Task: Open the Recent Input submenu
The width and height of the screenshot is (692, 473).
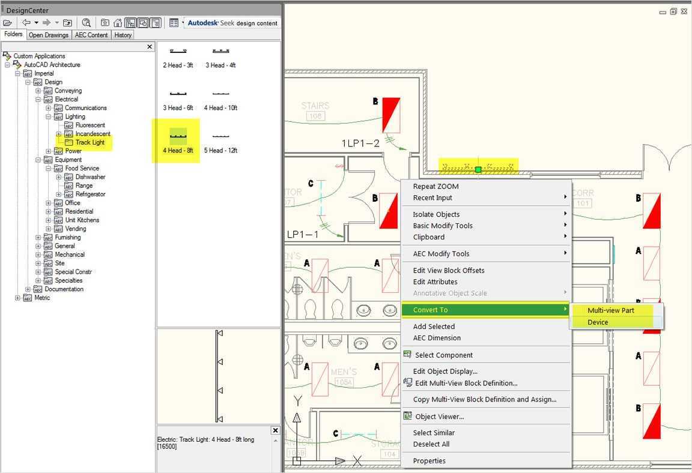Action: click(486, 198)
